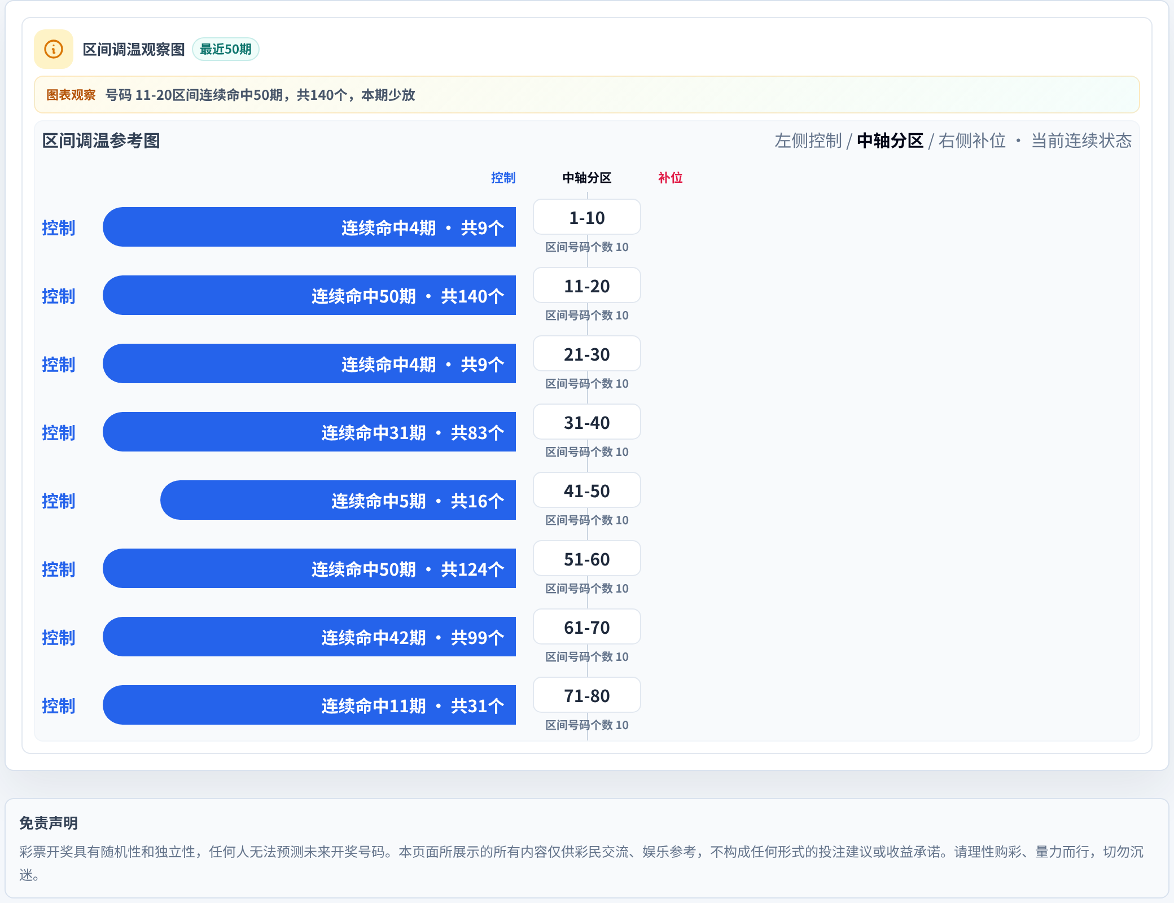Click the 61-70 range box
The image size is (1174, 903).
tap(587, 627)
